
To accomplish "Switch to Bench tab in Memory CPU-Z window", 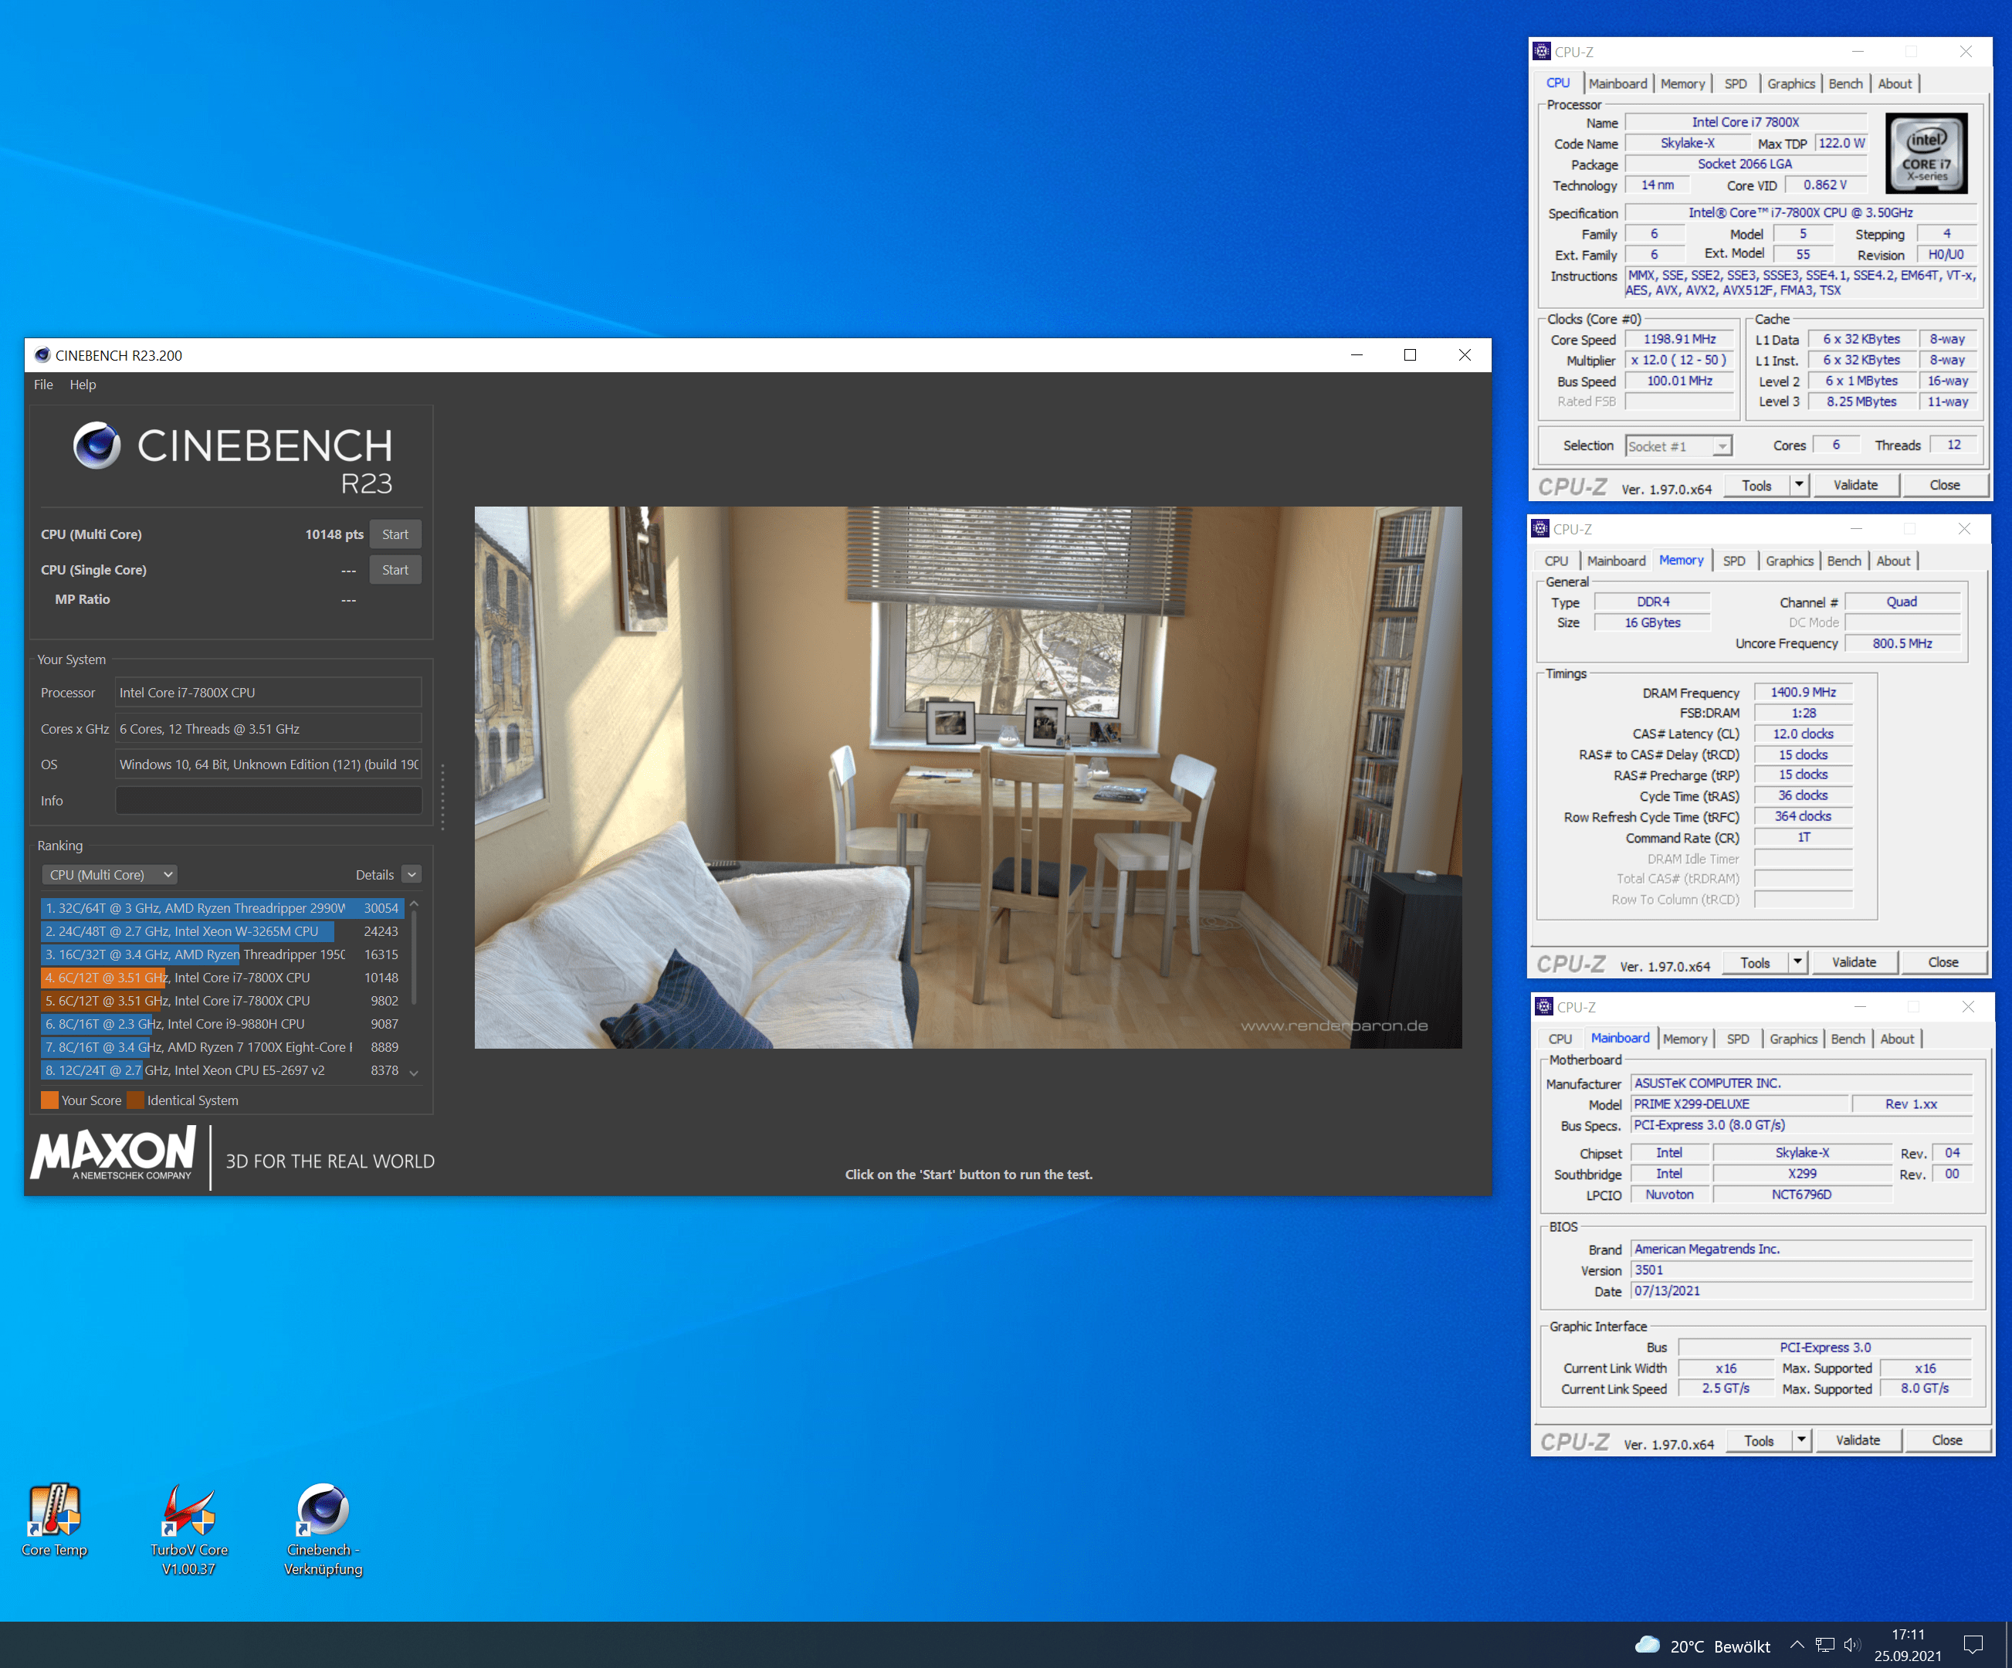I will tap(1844, 561).
